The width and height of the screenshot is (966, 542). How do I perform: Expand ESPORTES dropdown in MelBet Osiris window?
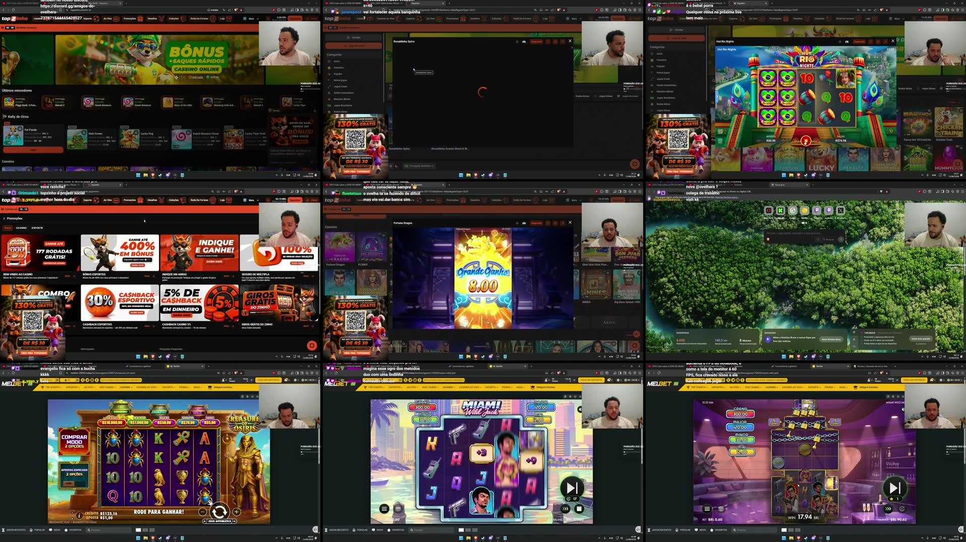(x=73, y=387)
